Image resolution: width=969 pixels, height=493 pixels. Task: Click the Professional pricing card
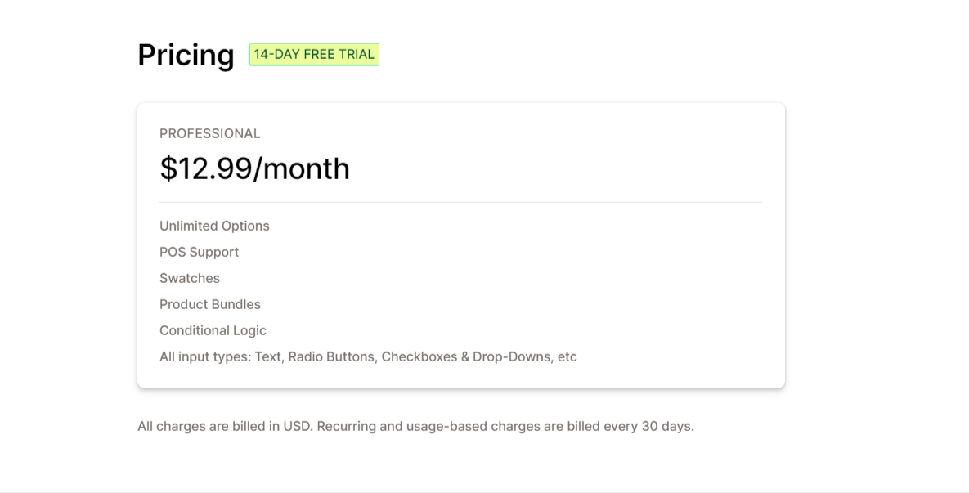461,246
